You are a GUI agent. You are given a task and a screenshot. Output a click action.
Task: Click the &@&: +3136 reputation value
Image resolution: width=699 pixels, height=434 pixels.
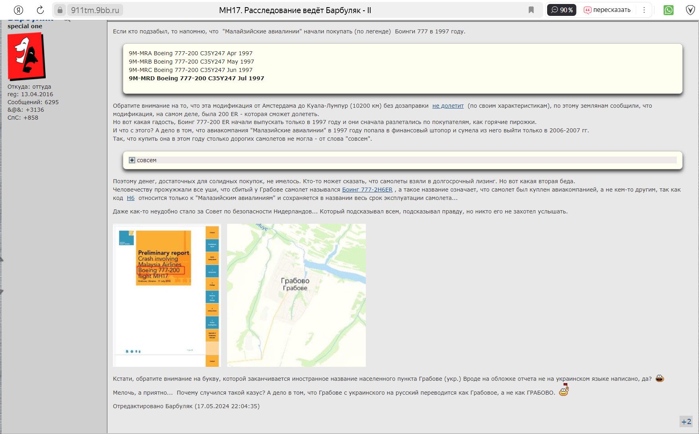(x=26, y=110)
